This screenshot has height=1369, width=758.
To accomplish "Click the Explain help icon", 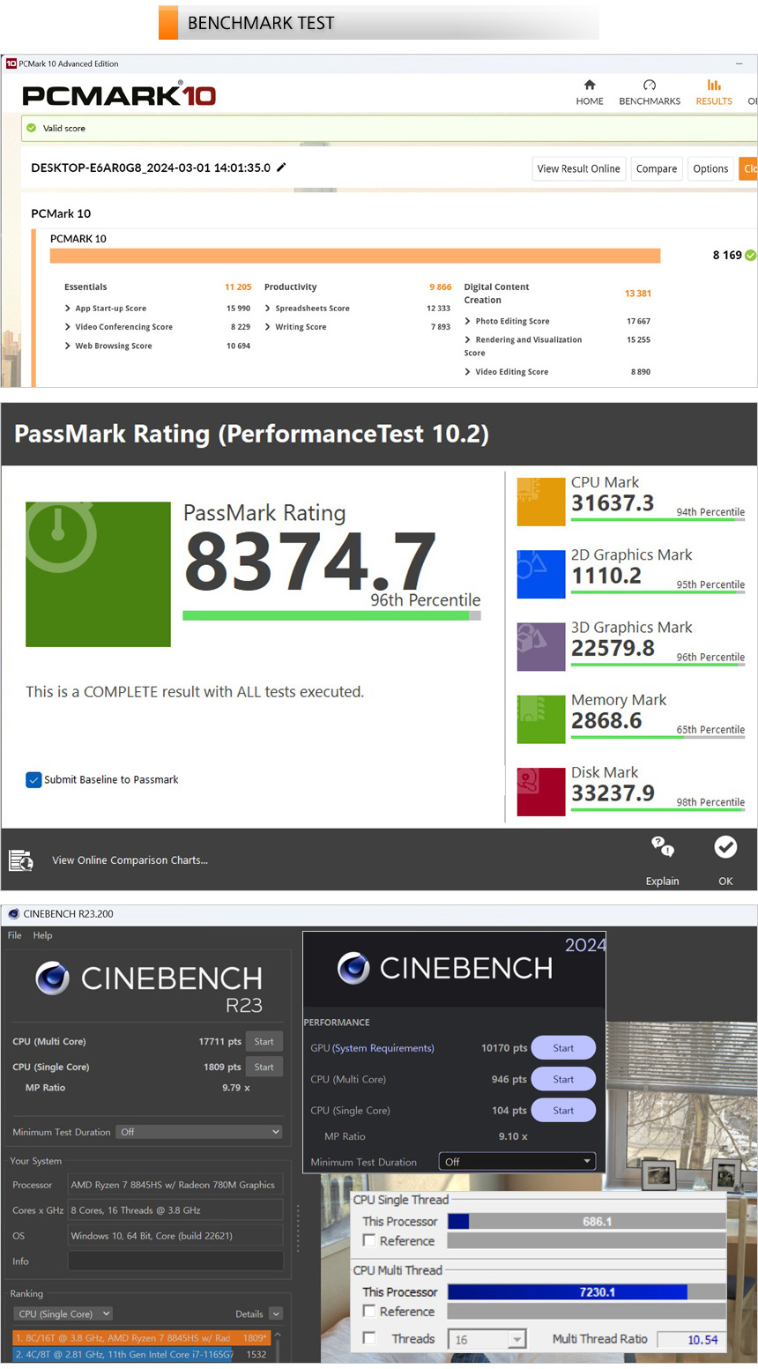I will click(x=662, y=846).
